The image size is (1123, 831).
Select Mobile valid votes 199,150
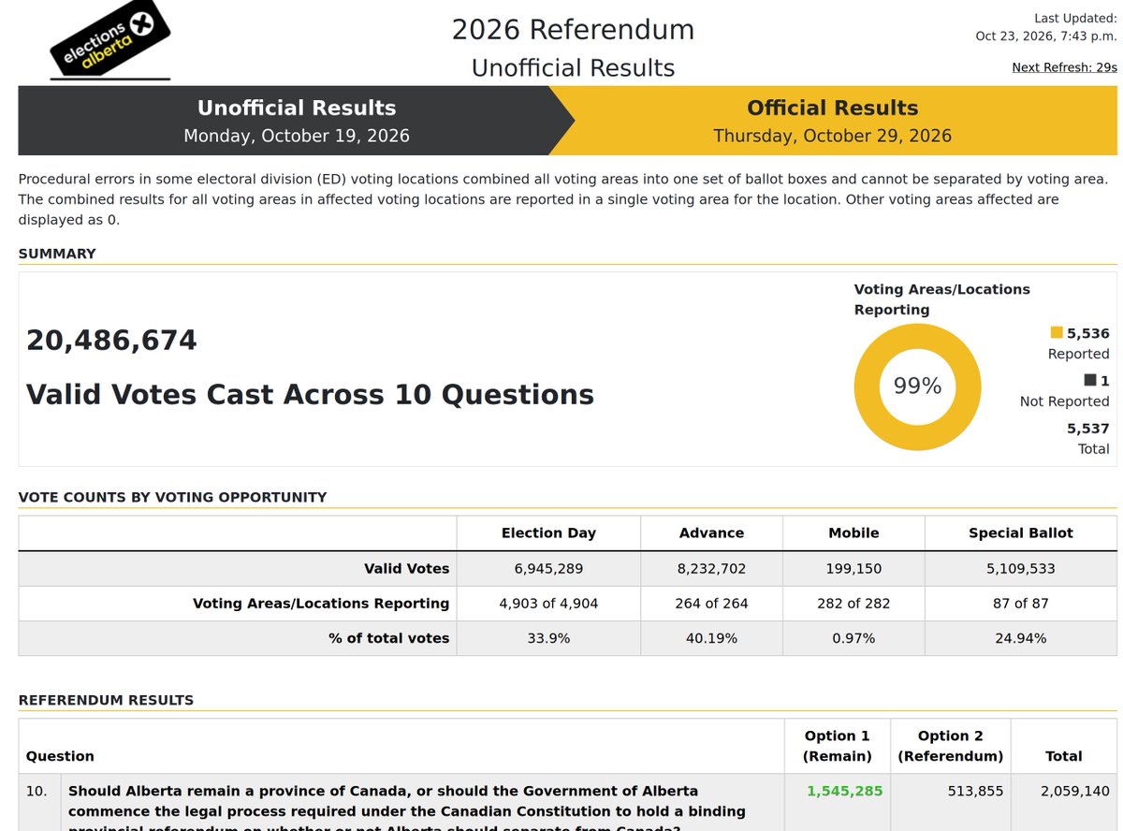pos(853,568)
